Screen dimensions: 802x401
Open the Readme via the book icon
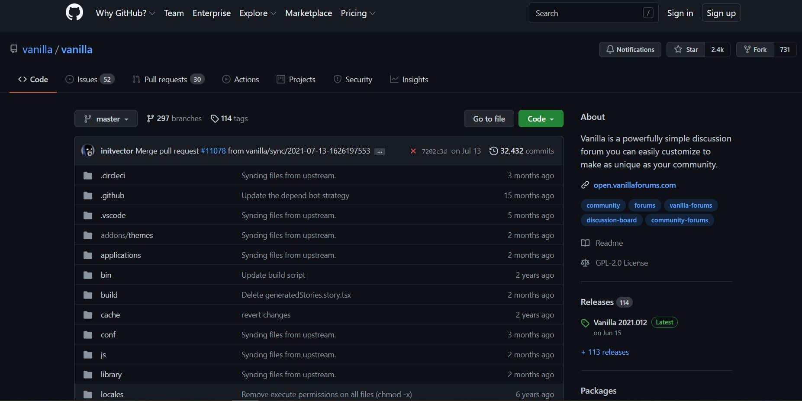click(585, 243)
